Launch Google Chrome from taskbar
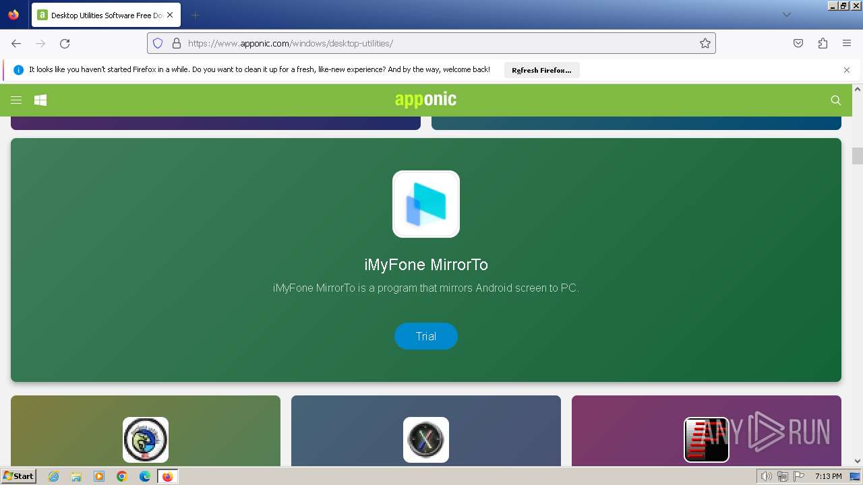 tap(122, 476)
